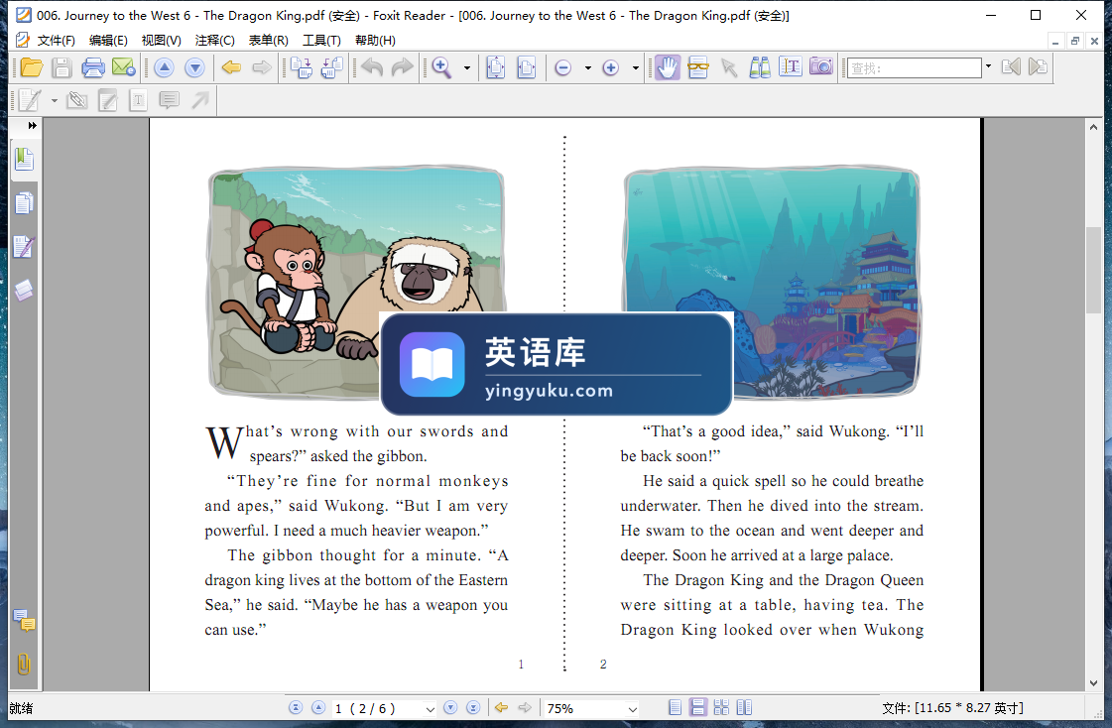Click the grey arrow annotation tool
The width and height of the screenshot is (1112, 728).
coord(200,100)
